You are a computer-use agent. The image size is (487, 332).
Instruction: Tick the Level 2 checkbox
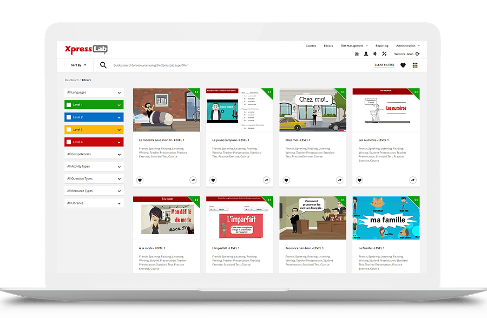[x=69, y=117]
